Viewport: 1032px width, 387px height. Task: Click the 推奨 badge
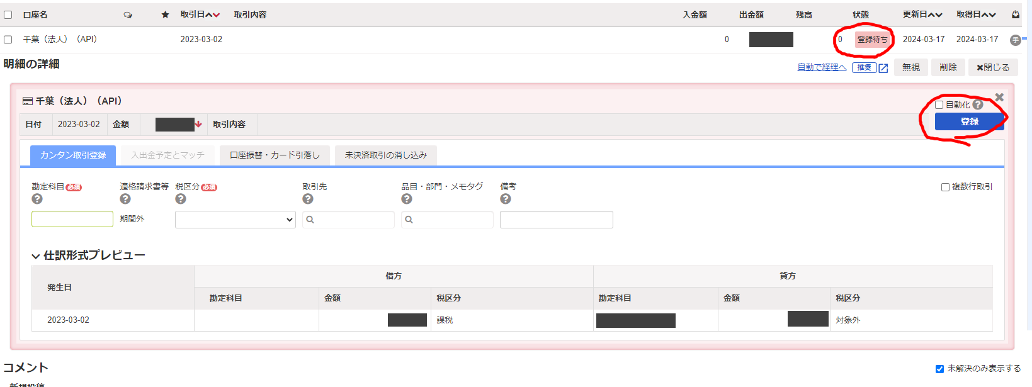(865, 68)
